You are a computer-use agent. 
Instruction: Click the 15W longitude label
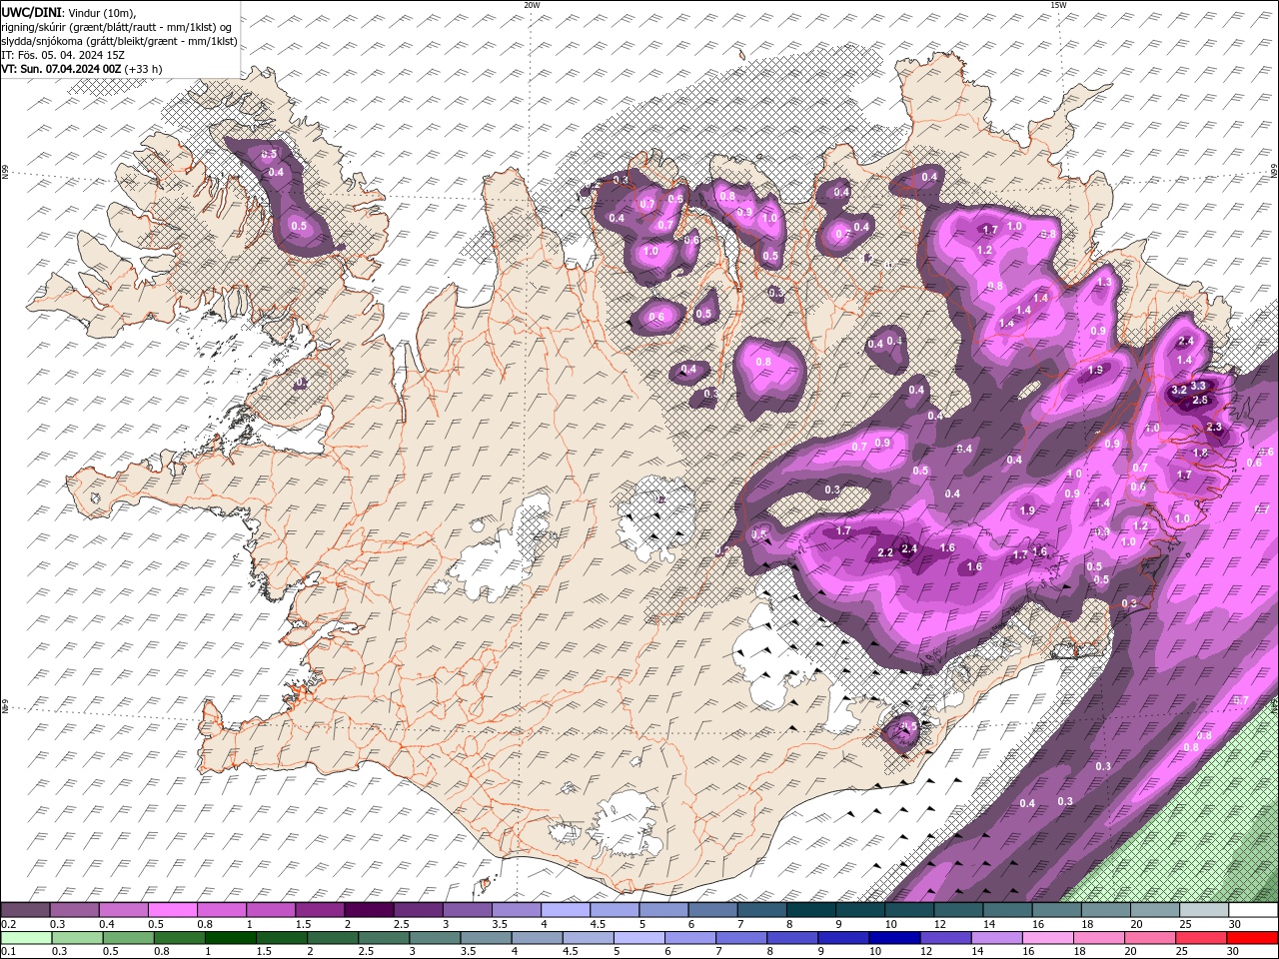tap(1058, 5)
